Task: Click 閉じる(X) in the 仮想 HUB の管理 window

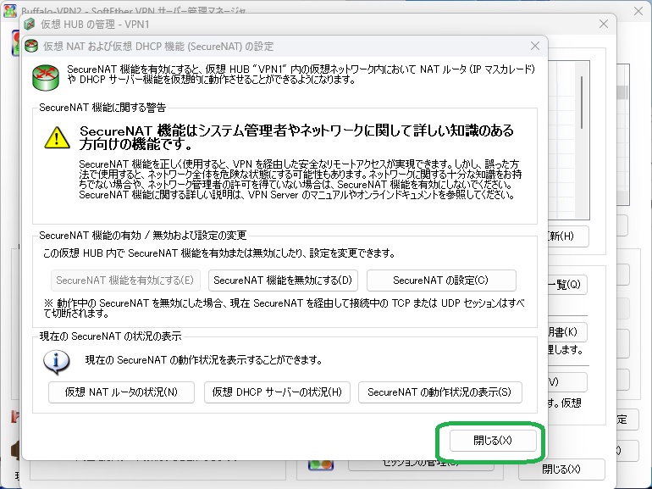Action: 561,470
